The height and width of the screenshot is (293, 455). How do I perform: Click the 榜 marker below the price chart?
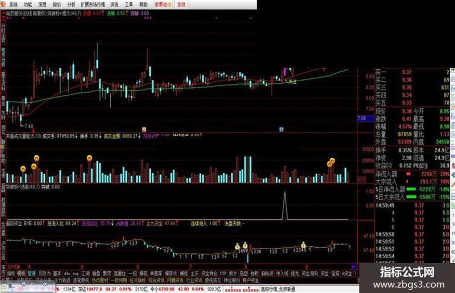point(143,129)
